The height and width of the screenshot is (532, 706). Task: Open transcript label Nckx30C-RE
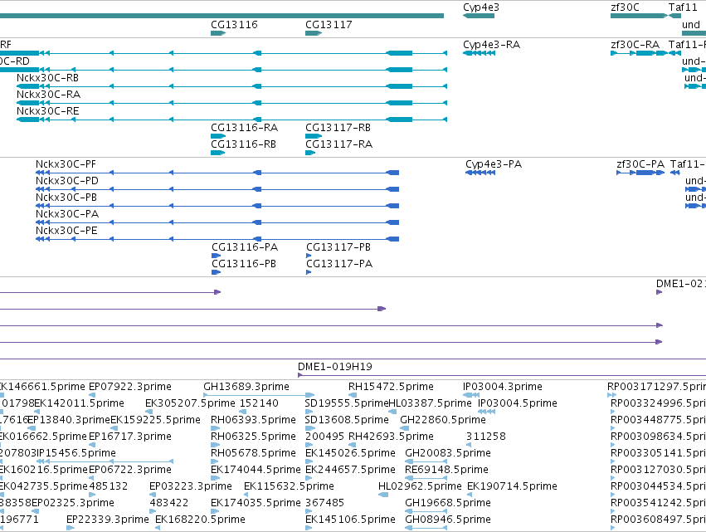(x=48, y=111)
